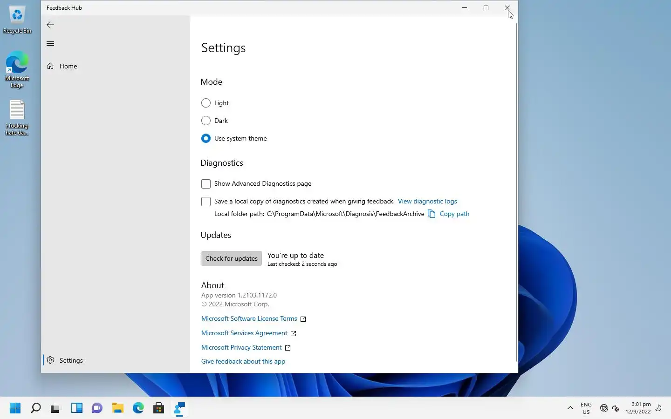The width and height of the screenshot is (671, 419).
Task: Open Microsoft Privacy Statement link
Action: 241,347
